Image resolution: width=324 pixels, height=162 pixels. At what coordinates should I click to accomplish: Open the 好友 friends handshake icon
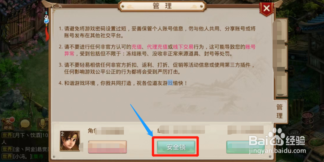8,123
